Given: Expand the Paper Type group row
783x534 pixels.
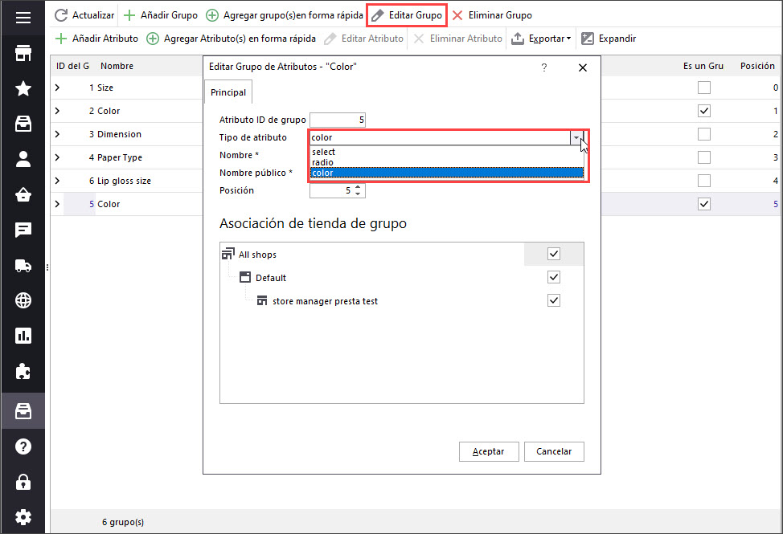Looking at the screenshot, I should pos(57,157).
